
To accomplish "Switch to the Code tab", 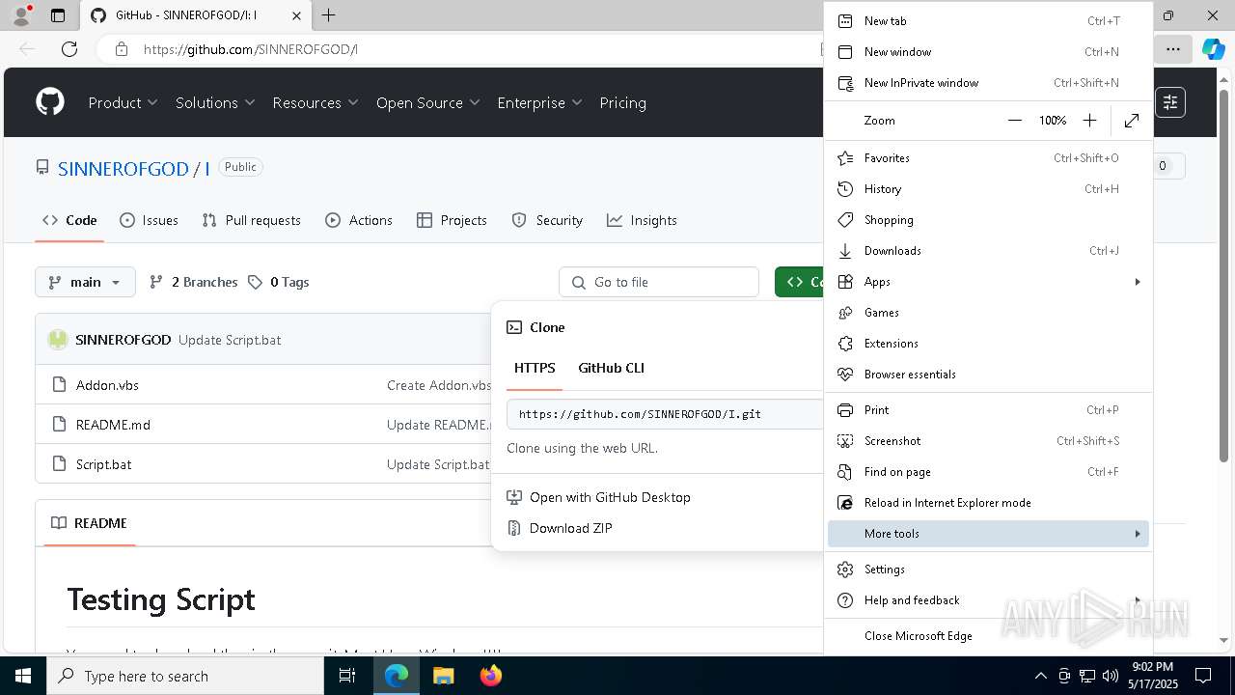I will [69, 220].
